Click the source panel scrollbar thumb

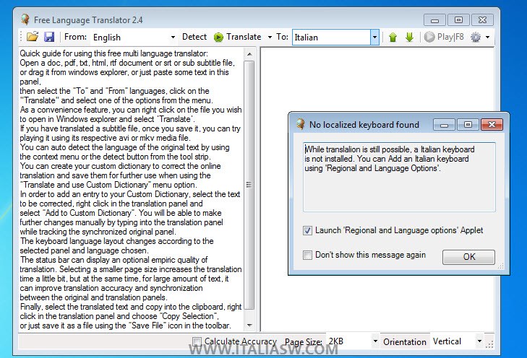(x=249, y=185)
